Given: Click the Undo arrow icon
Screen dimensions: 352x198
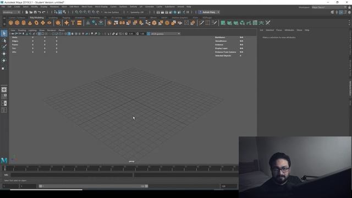Looking at the screenshot, I should [39, 12].
